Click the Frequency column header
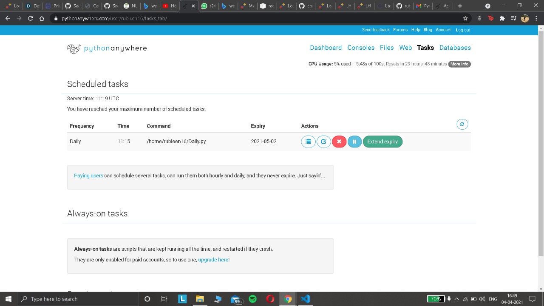The height and width of the screenshot is (306, 544). click(82, 126)
